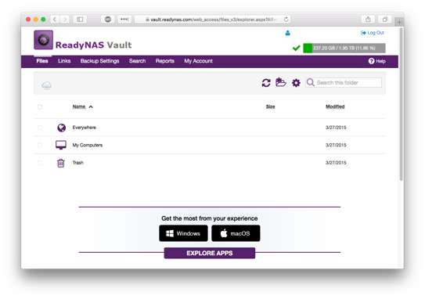Viewport: 425px width, 299px height.
Task: Open the Reports tab
Action: click(x=165, y=61)
